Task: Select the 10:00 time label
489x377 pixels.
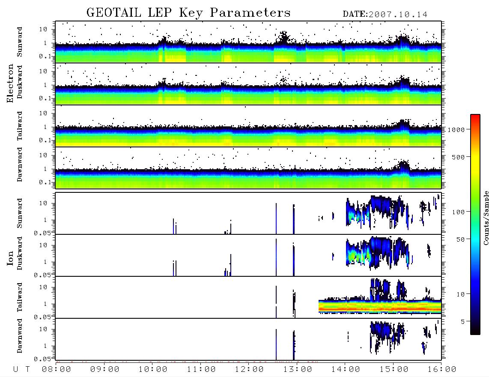Action: coord(153,370)
